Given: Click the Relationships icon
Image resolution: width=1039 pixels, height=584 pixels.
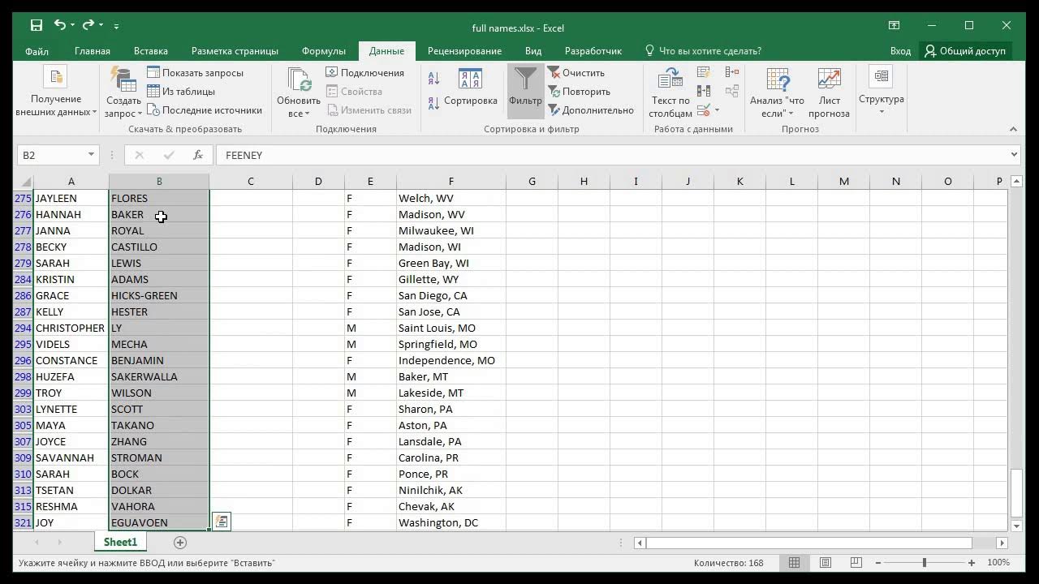Looking at the screenshot, I should point(732,91).
